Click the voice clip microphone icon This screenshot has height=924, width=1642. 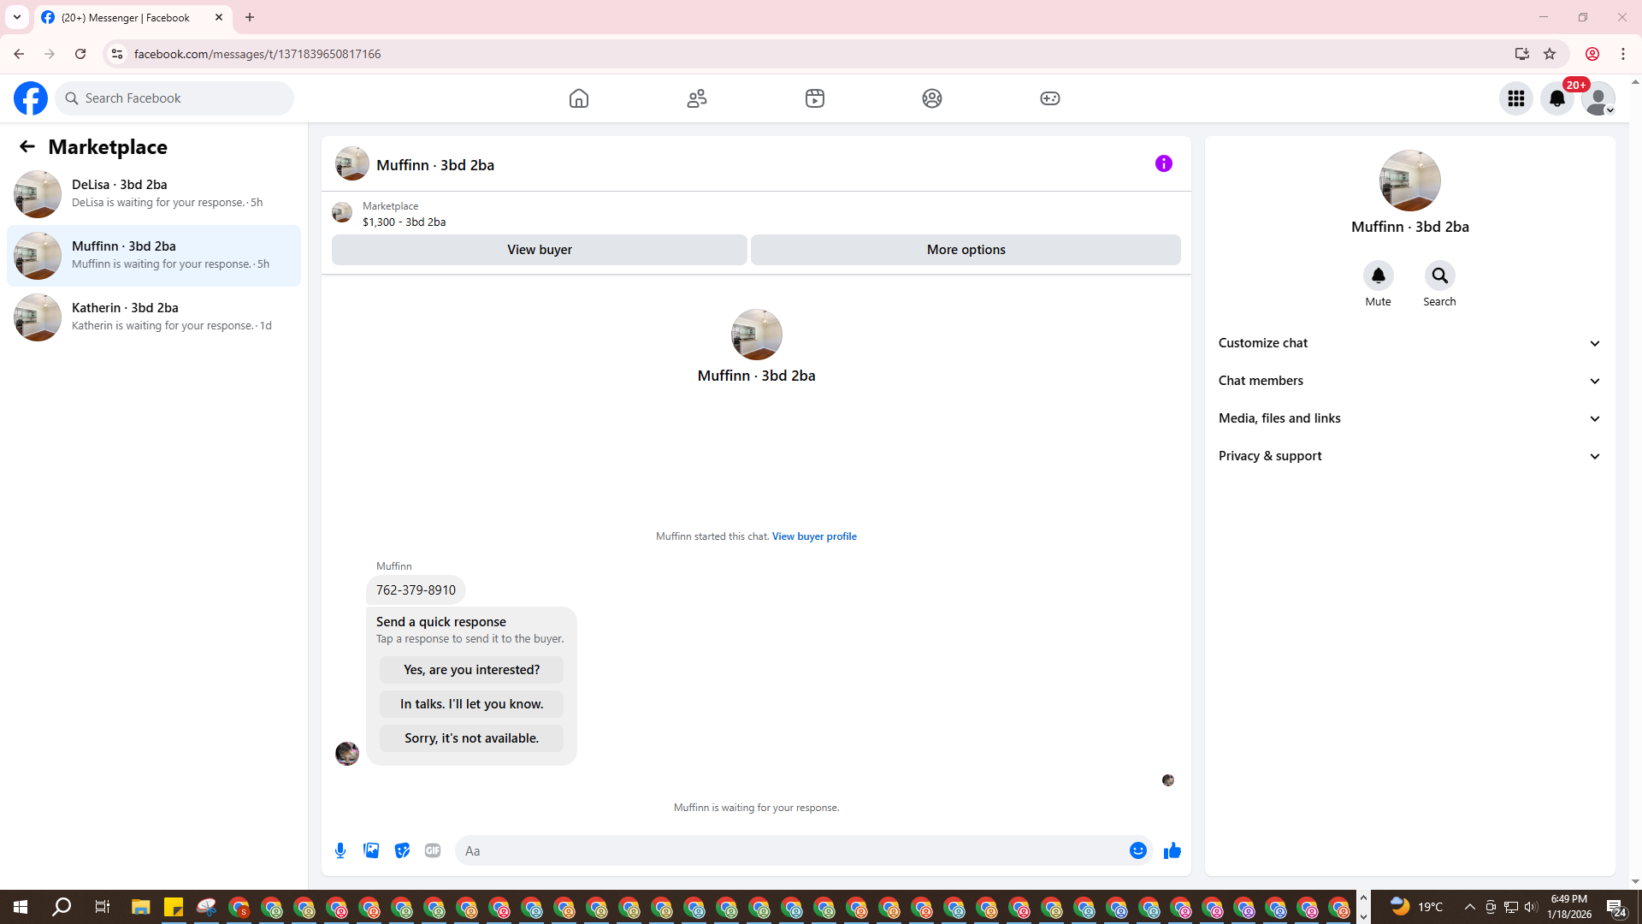(x=340, y=850)
